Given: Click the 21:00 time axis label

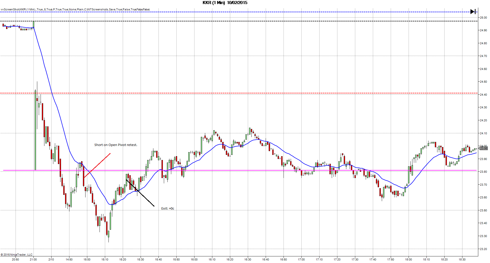Looking at the screenshot, I should [x=33, y=259].
